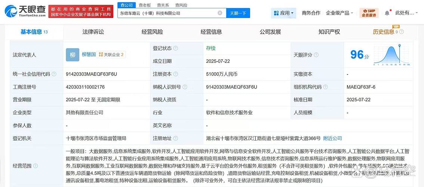Select the 查风险 search tab
The image size is (424, 187).
point(181,5)
